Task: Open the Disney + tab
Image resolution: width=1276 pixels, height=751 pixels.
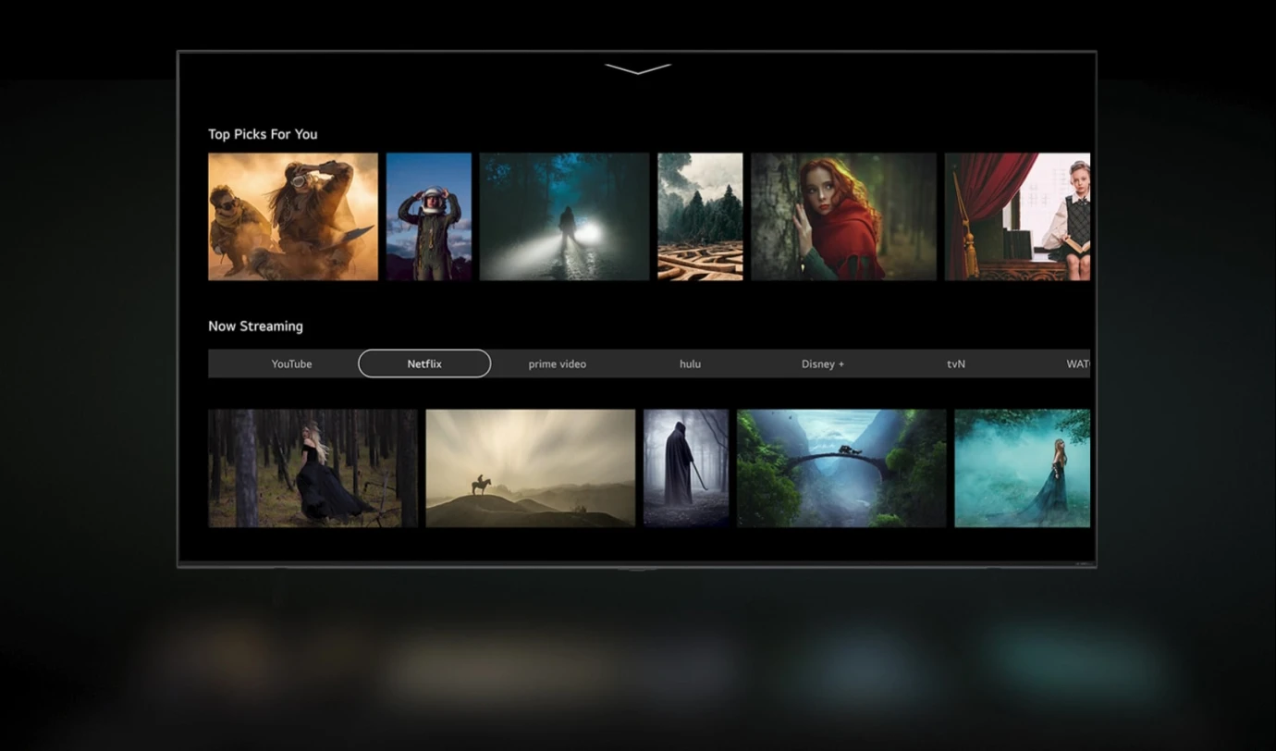Action: pyautogui.click(x=822, y=363)
